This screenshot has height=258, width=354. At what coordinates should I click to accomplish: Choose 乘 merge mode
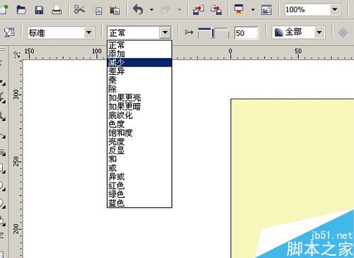click(x=139, y=80)
